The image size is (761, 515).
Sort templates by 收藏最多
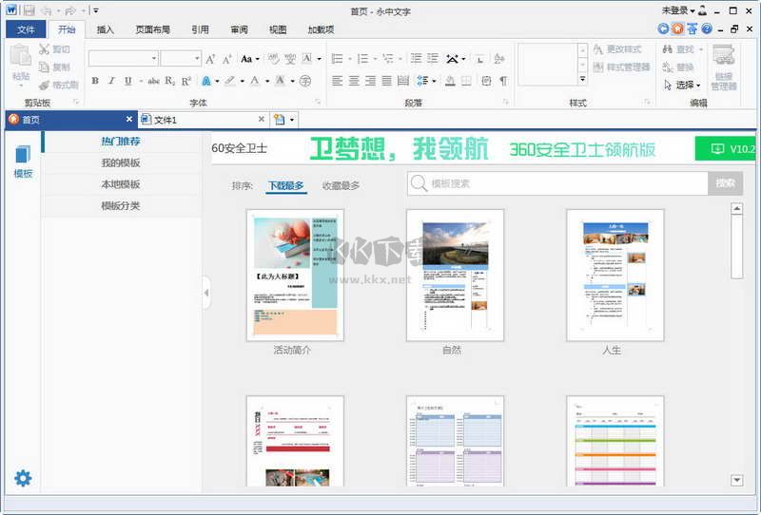point(341,185)
